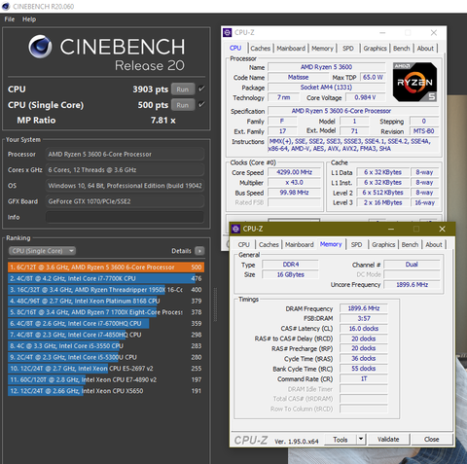The height and width of the screenshot is (464, 467).
Task: Switch to CPU tab in front CPU-Z window
Action: point(243,244)
